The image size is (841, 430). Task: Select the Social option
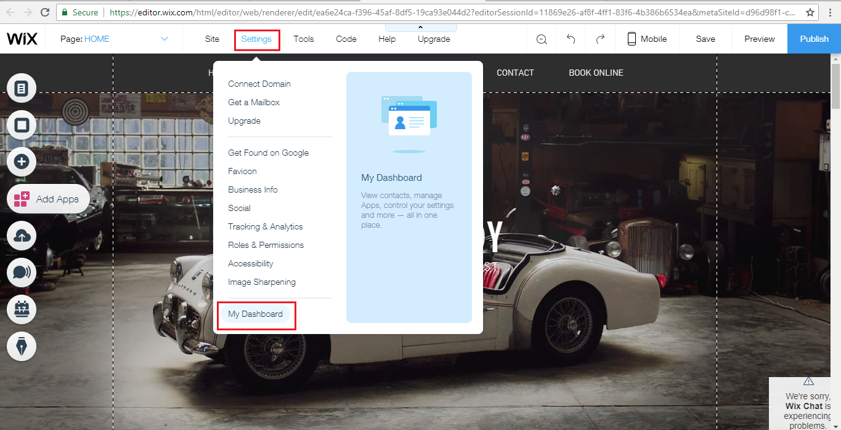pos(239,208)
